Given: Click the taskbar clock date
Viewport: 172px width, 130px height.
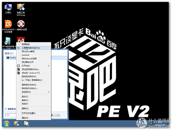Looking at the screenshot, I should click(x=160, y=125).
